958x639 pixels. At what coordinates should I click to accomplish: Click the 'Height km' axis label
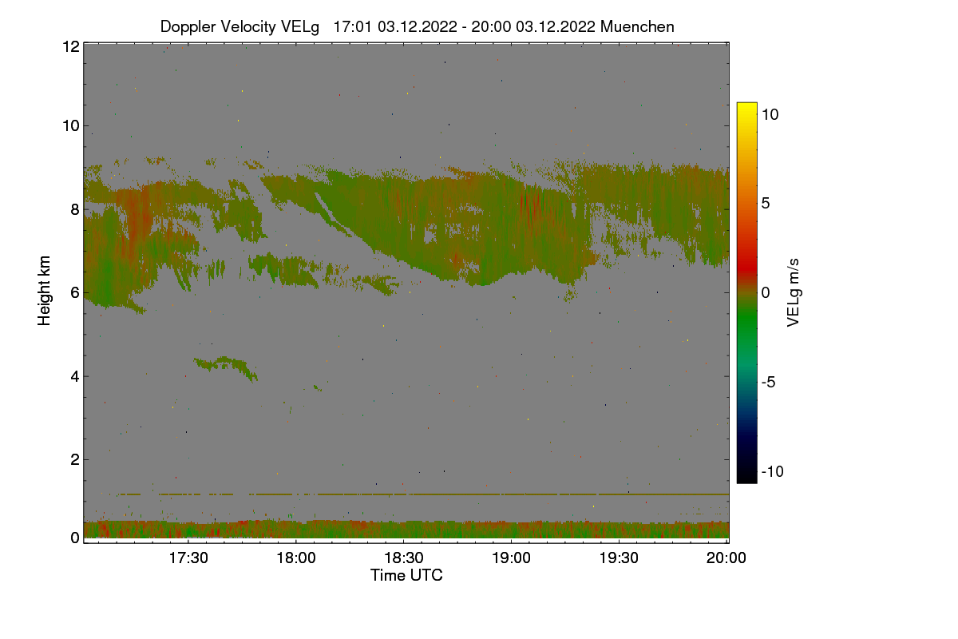click(x=45, y=291)
